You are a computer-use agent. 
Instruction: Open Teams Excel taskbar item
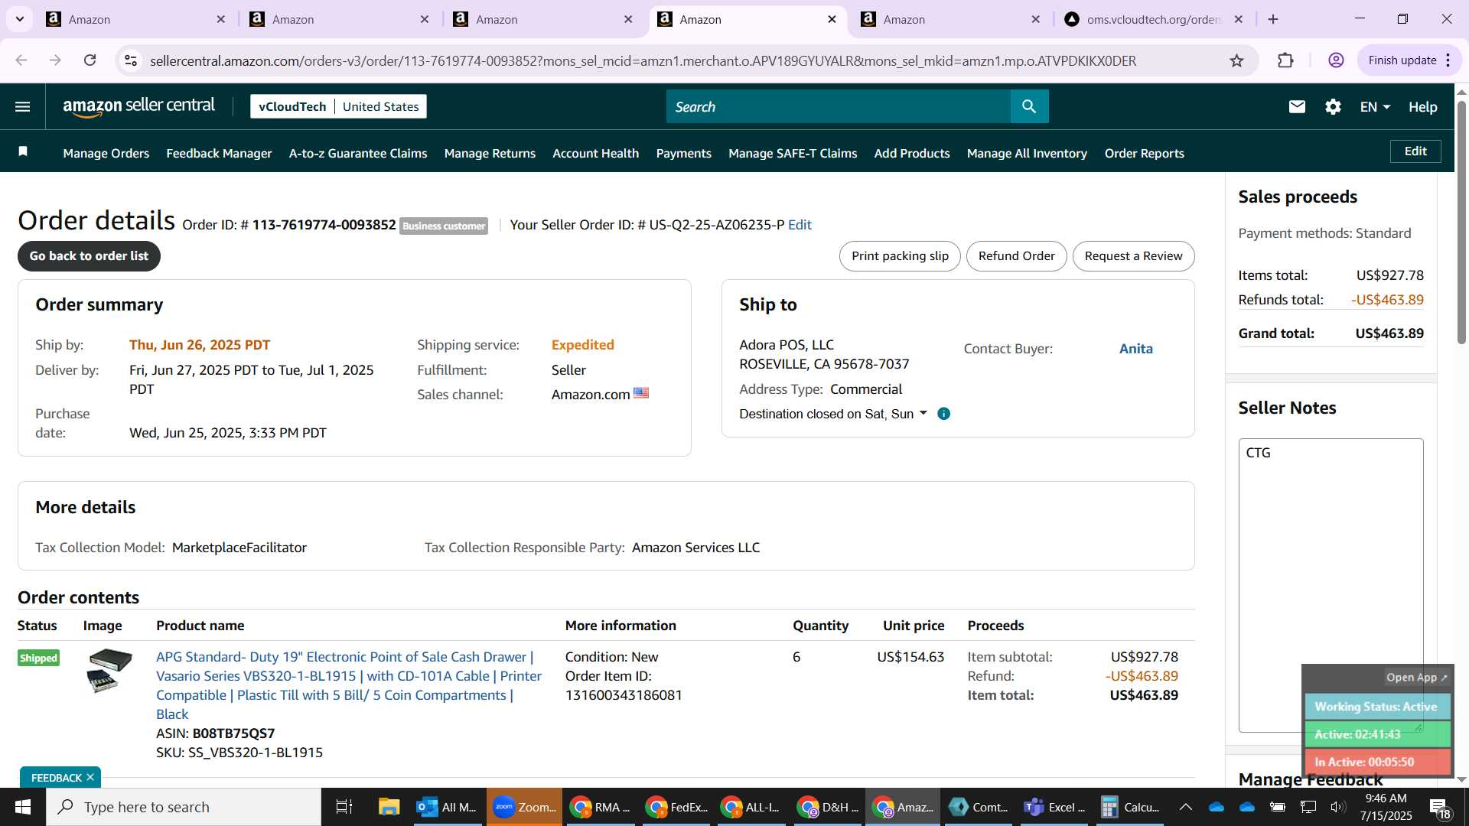[x=1055, y=807]
